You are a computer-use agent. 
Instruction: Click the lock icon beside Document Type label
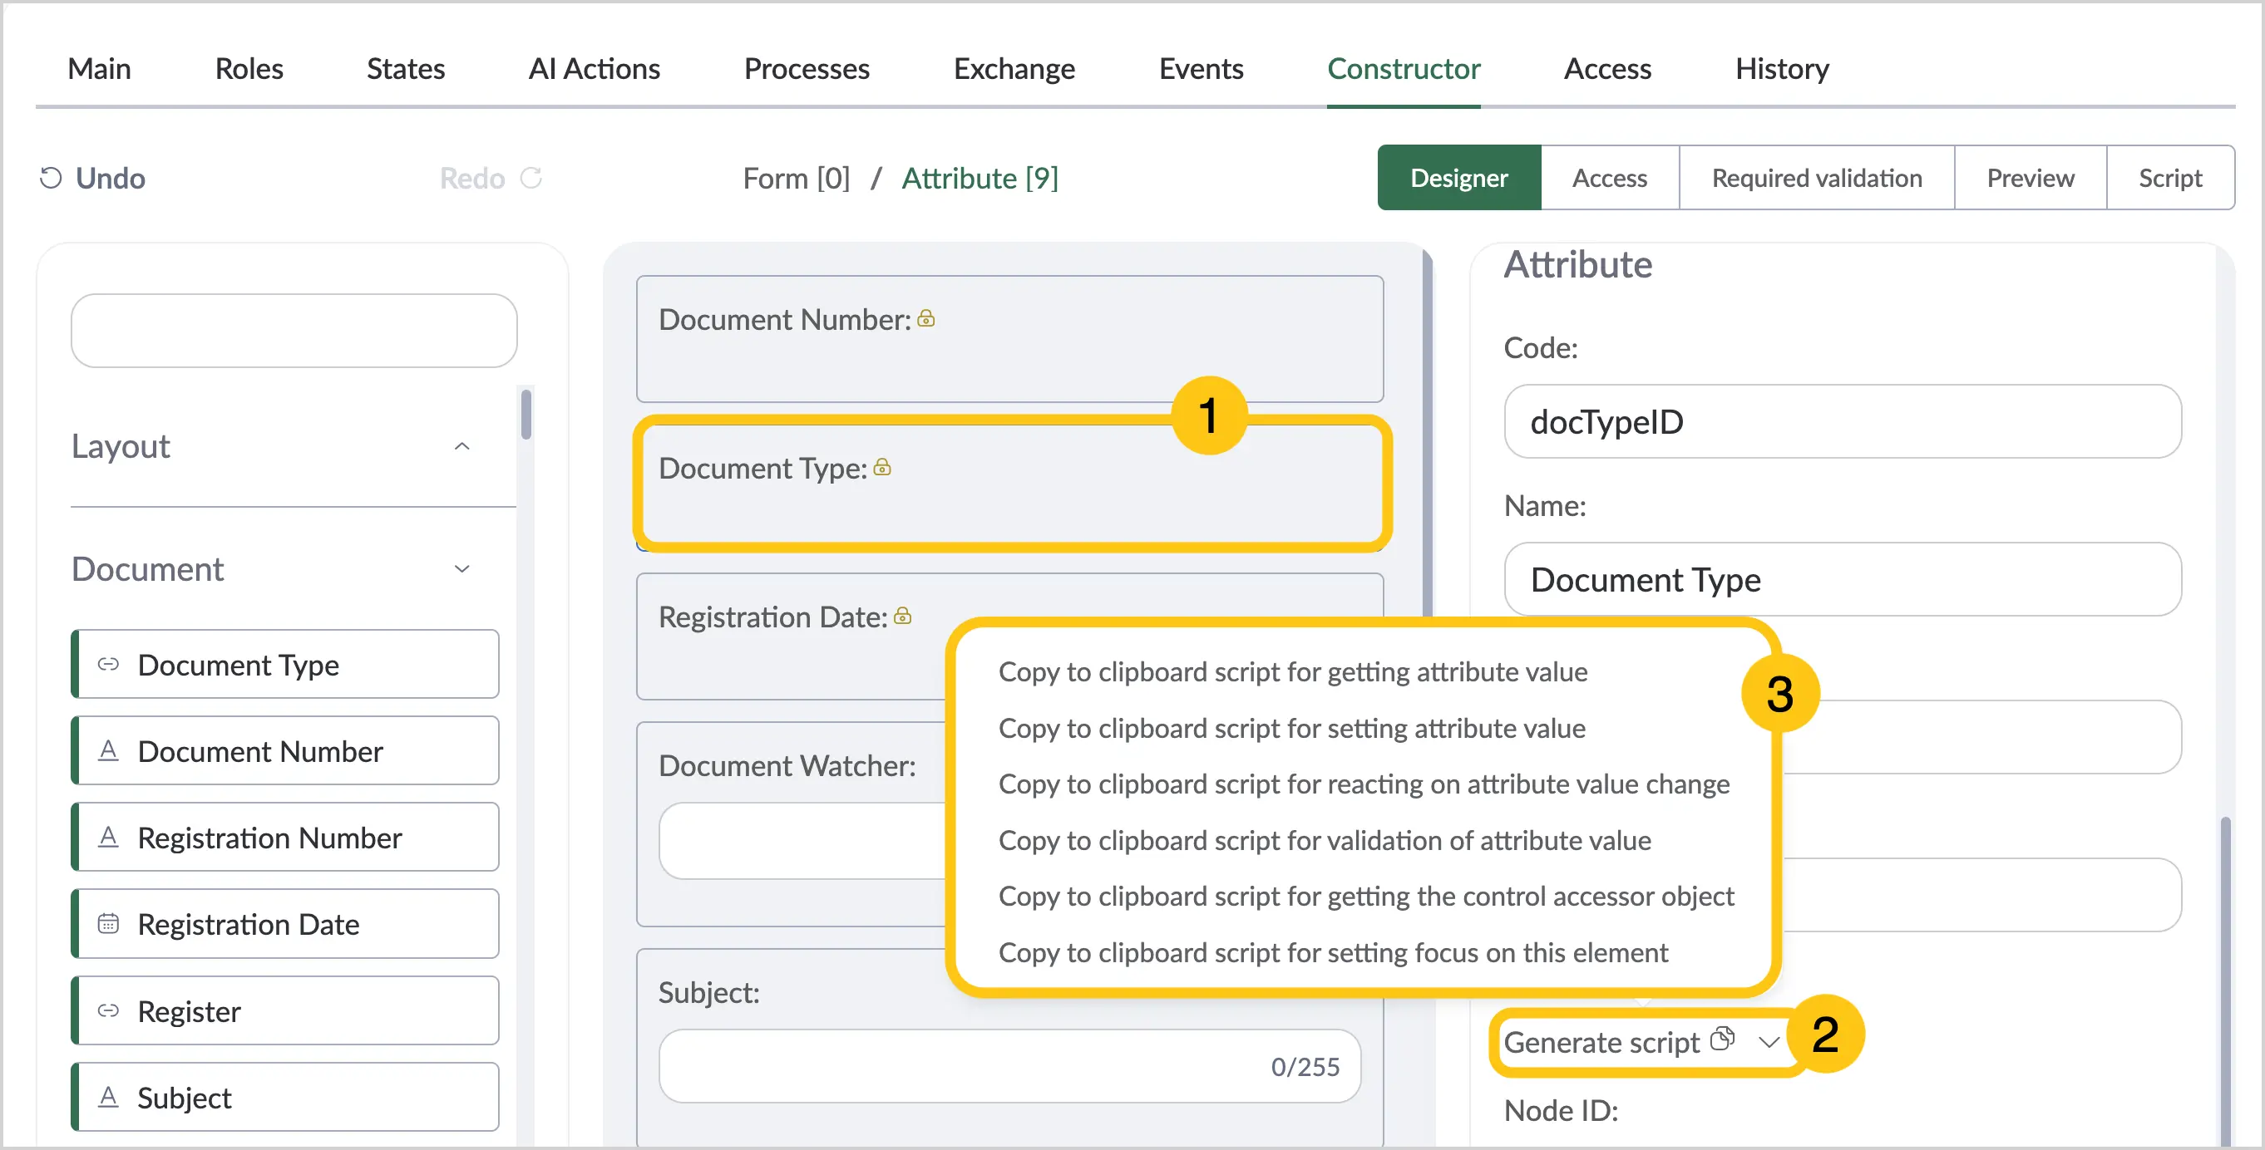(882, 467)
